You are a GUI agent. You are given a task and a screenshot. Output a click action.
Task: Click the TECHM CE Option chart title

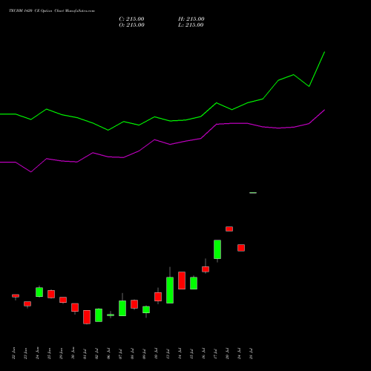click(52, 11)
